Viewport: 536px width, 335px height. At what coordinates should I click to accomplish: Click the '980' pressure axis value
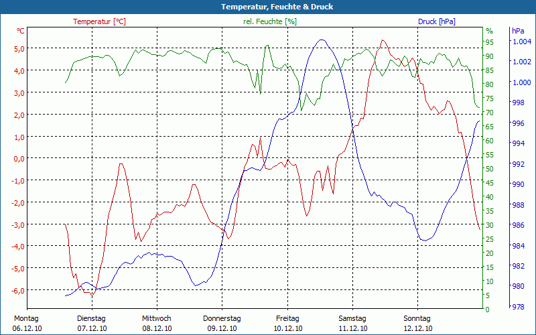[518, 286]
